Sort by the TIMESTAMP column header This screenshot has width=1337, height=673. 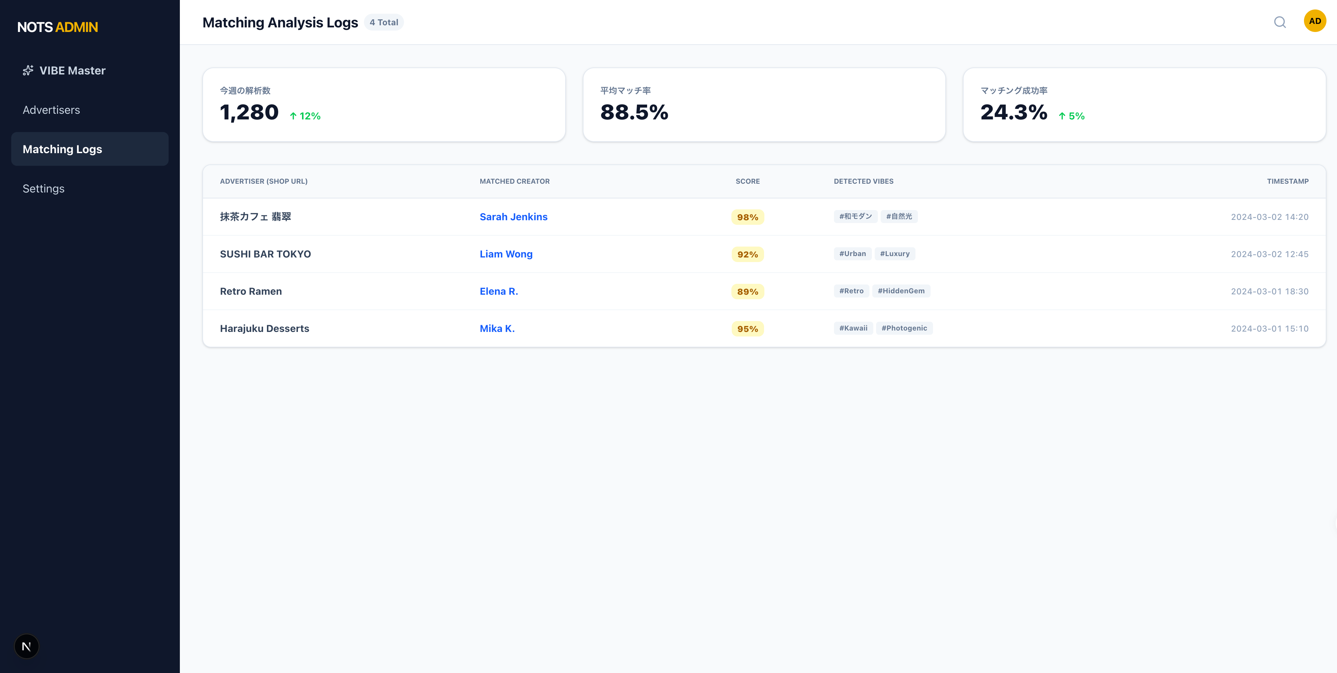1288,181
